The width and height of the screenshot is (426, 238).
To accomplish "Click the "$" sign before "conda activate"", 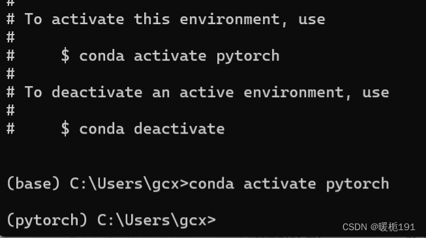I will click(x=65, y=55).
